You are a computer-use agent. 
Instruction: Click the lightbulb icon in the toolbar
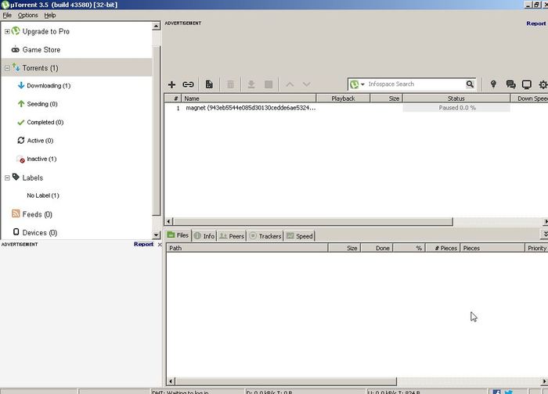pos(493,84)
